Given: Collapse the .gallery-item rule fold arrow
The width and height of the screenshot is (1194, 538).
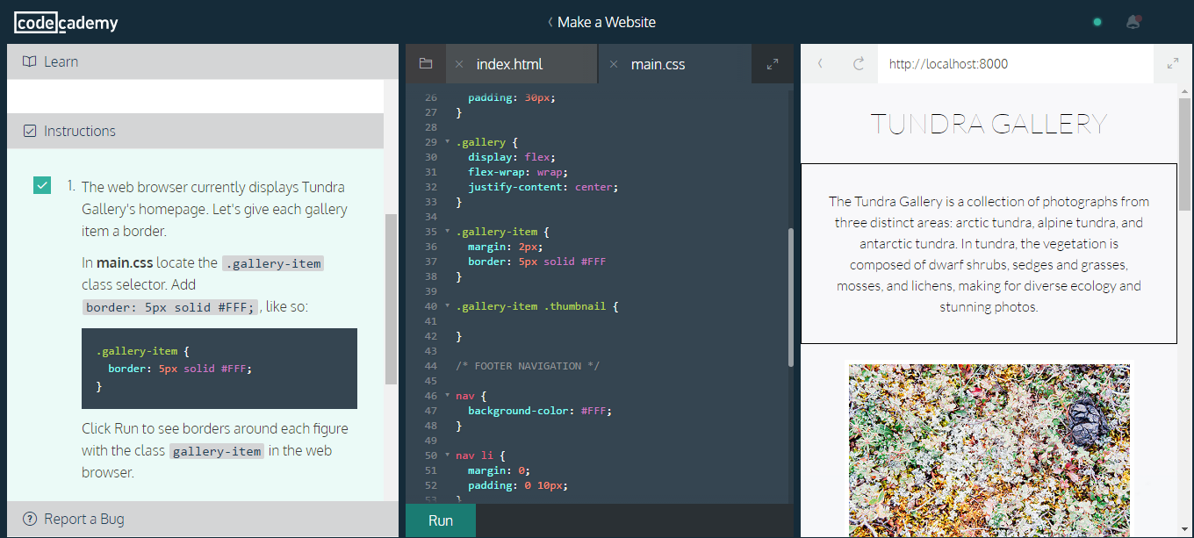Looking at the screenshot, I should 447,232.
